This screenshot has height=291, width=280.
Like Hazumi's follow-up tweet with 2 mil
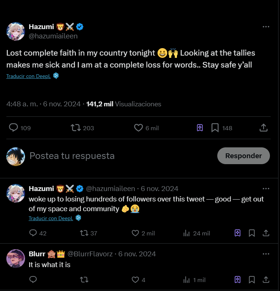click(x=136, y=233)
